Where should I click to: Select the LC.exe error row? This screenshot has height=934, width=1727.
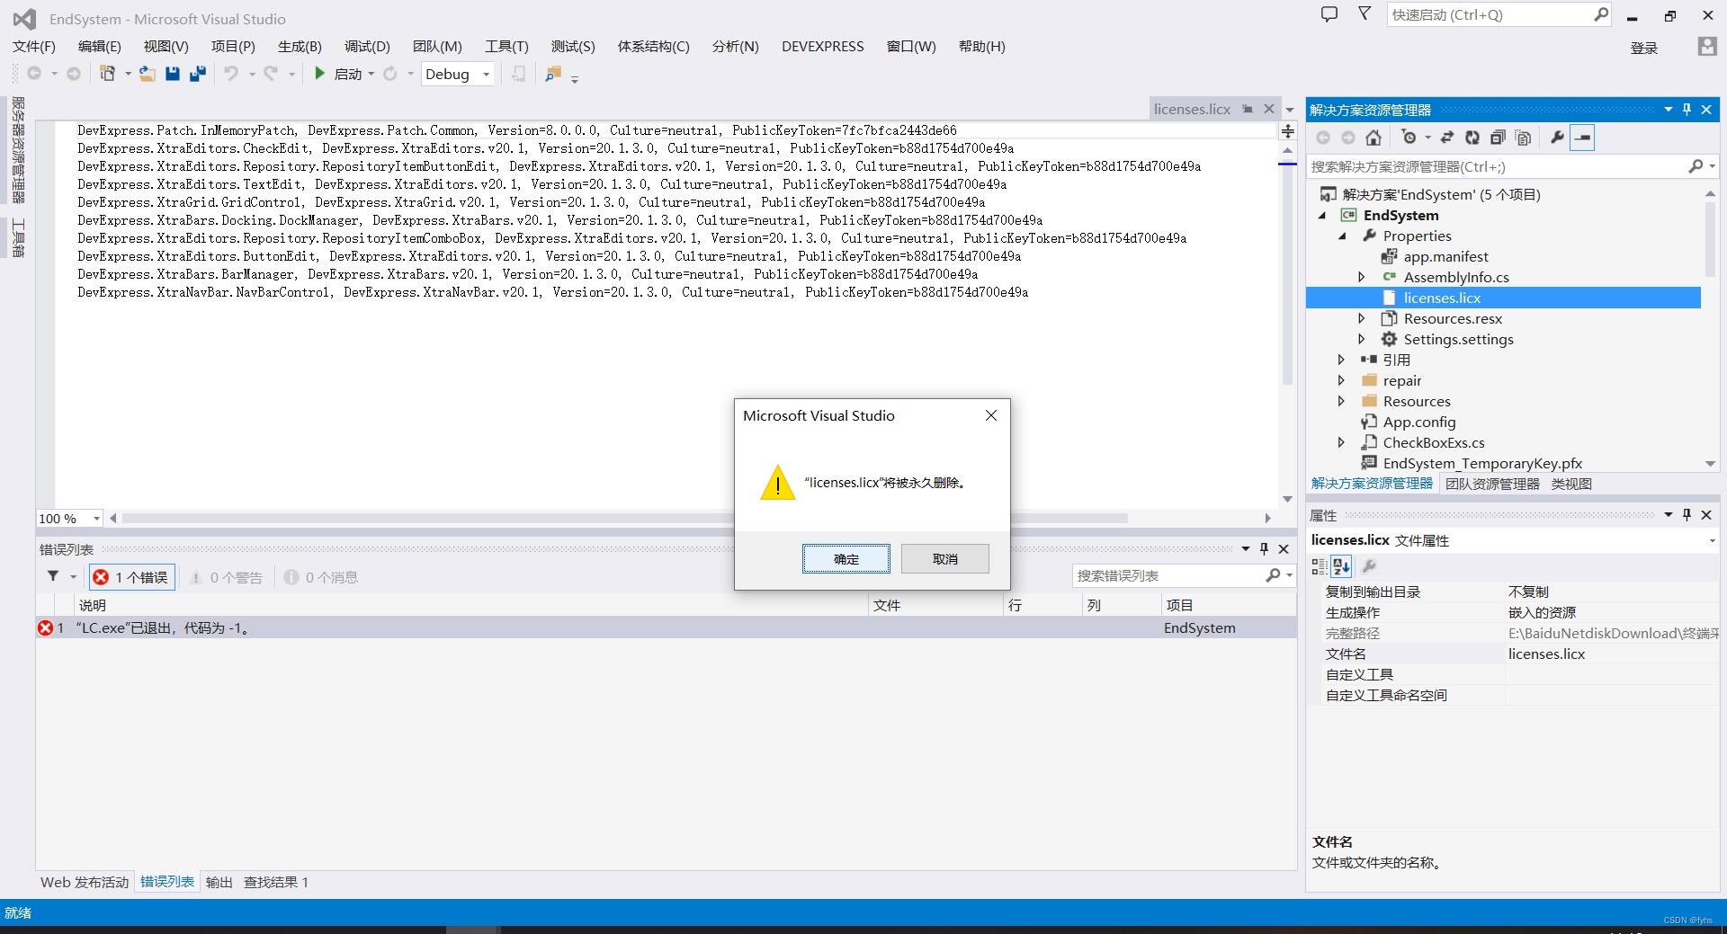666,627
